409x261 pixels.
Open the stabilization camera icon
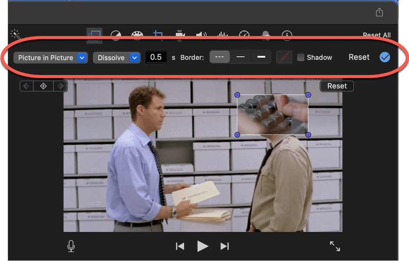180,36
